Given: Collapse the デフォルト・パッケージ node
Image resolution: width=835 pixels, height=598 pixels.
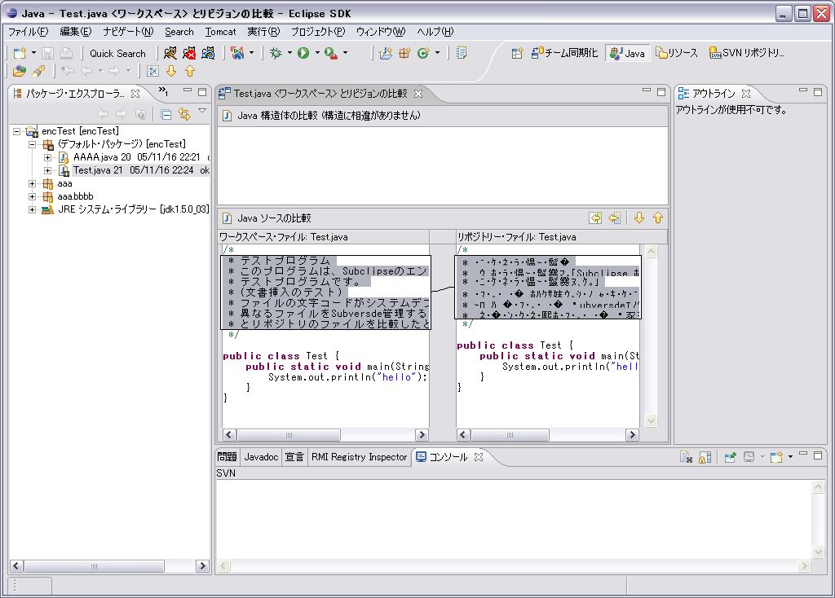Looking at the screenshot, I should (33, 144).
